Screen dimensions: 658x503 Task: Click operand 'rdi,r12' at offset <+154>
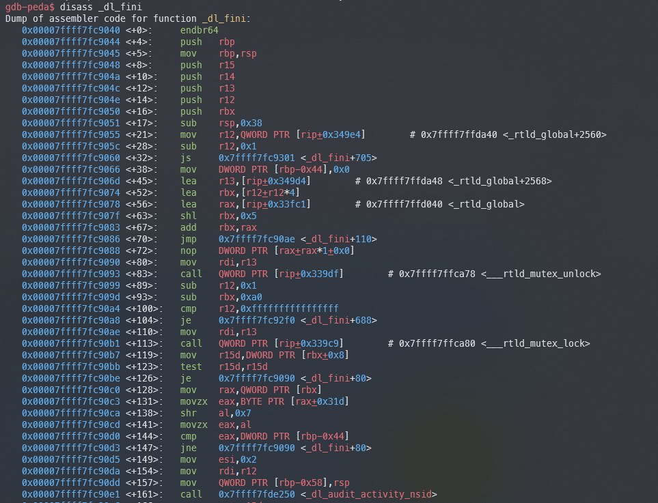click(x=238, y=471)
